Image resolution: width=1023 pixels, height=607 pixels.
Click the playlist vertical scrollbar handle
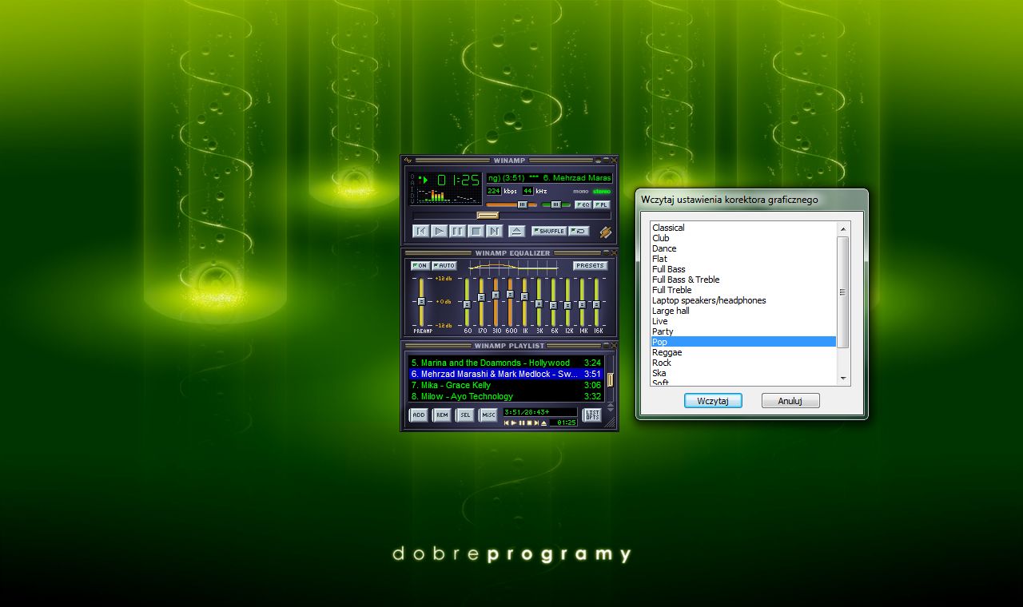[610, 379]
